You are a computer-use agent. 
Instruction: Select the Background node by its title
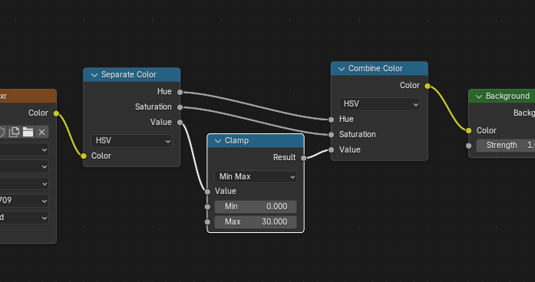click(x=507, y=97)
